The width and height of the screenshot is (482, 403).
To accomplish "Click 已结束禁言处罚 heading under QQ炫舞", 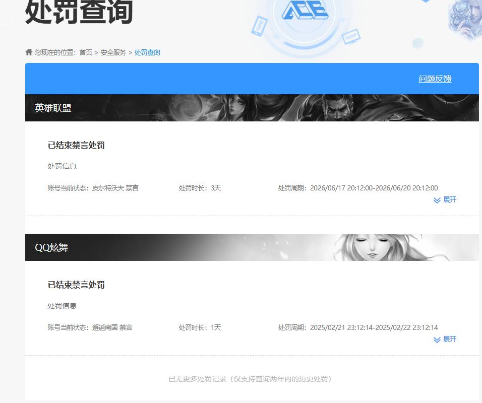I will click(x=76, y=285).
